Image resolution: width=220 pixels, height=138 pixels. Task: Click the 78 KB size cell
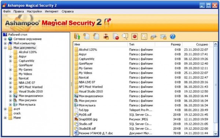[177, 133]
